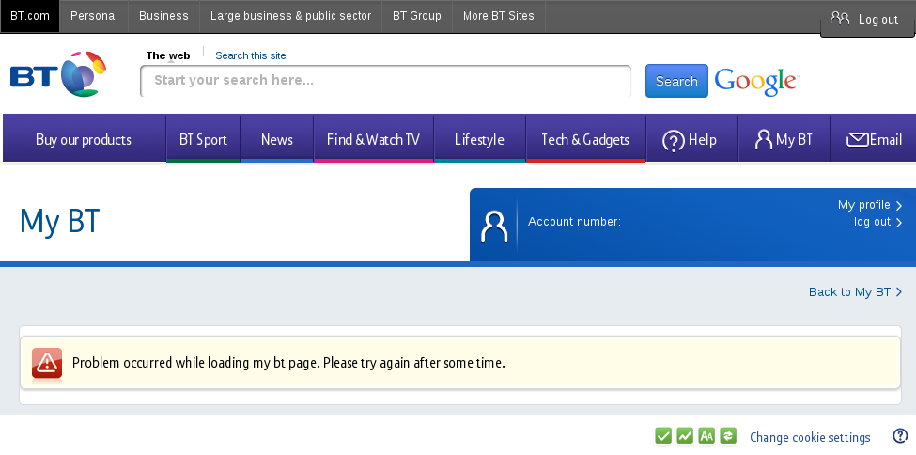
Task: Open My profile chevron link
Action: click(870, 205)
